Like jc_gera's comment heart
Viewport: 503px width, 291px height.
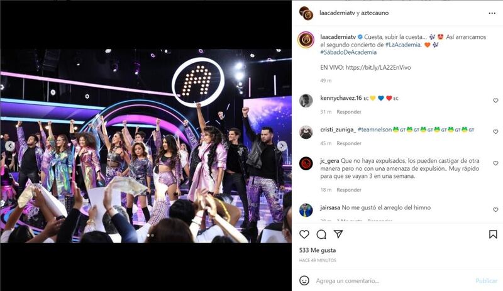pos(495,163)
